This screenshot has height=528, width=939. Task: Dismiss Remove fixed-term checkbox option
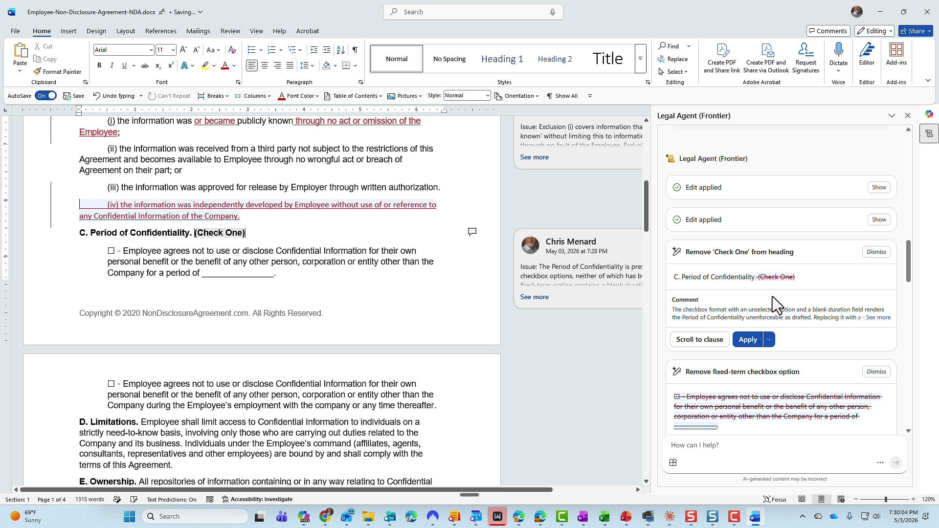point(876,372)
